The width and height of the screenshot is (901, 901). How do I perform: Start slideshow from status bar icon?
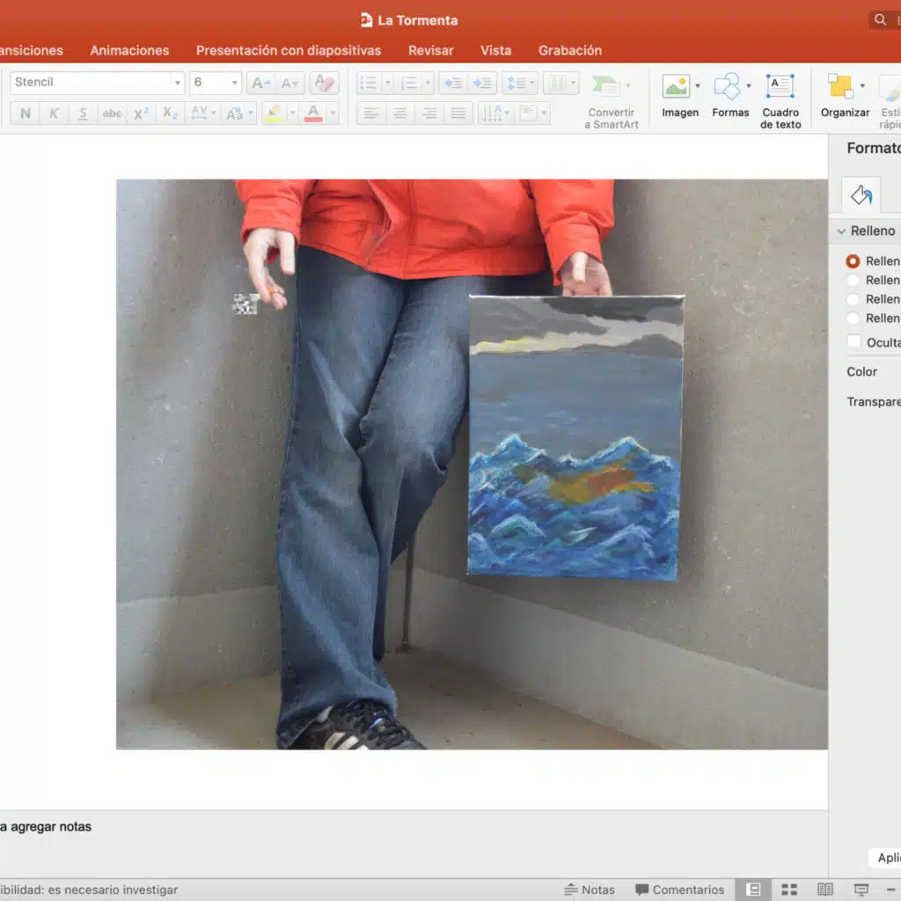pyautogui.click(x=861, y=890)
